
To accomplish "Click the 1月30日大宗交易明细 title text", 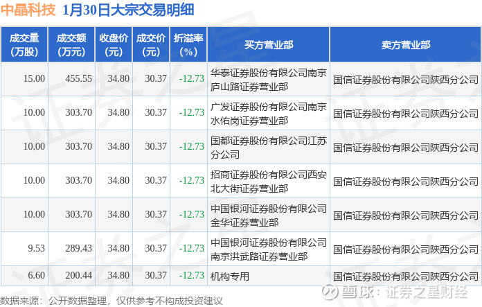I will (x=128, y=10).
